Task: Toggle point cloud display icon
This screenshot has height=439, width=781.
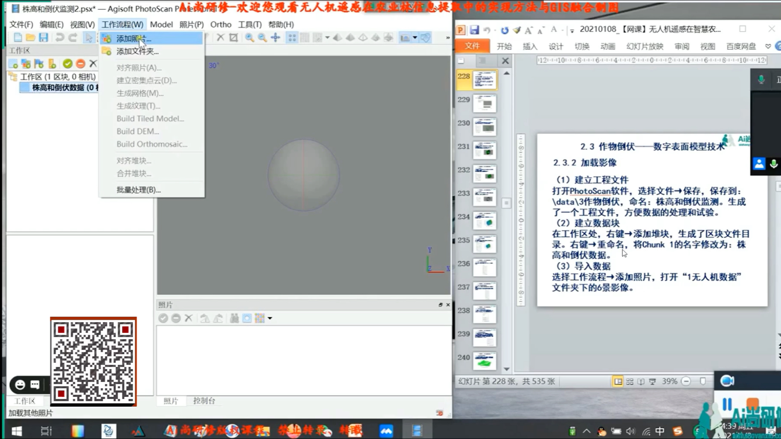Action: (292, 38)
